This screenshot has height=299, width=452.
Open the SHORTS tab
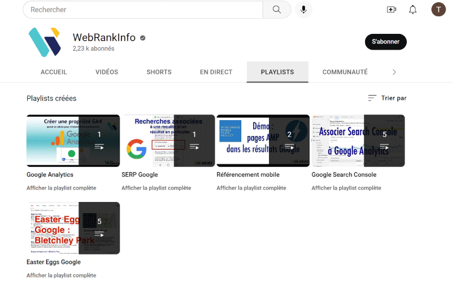point(159,72)
